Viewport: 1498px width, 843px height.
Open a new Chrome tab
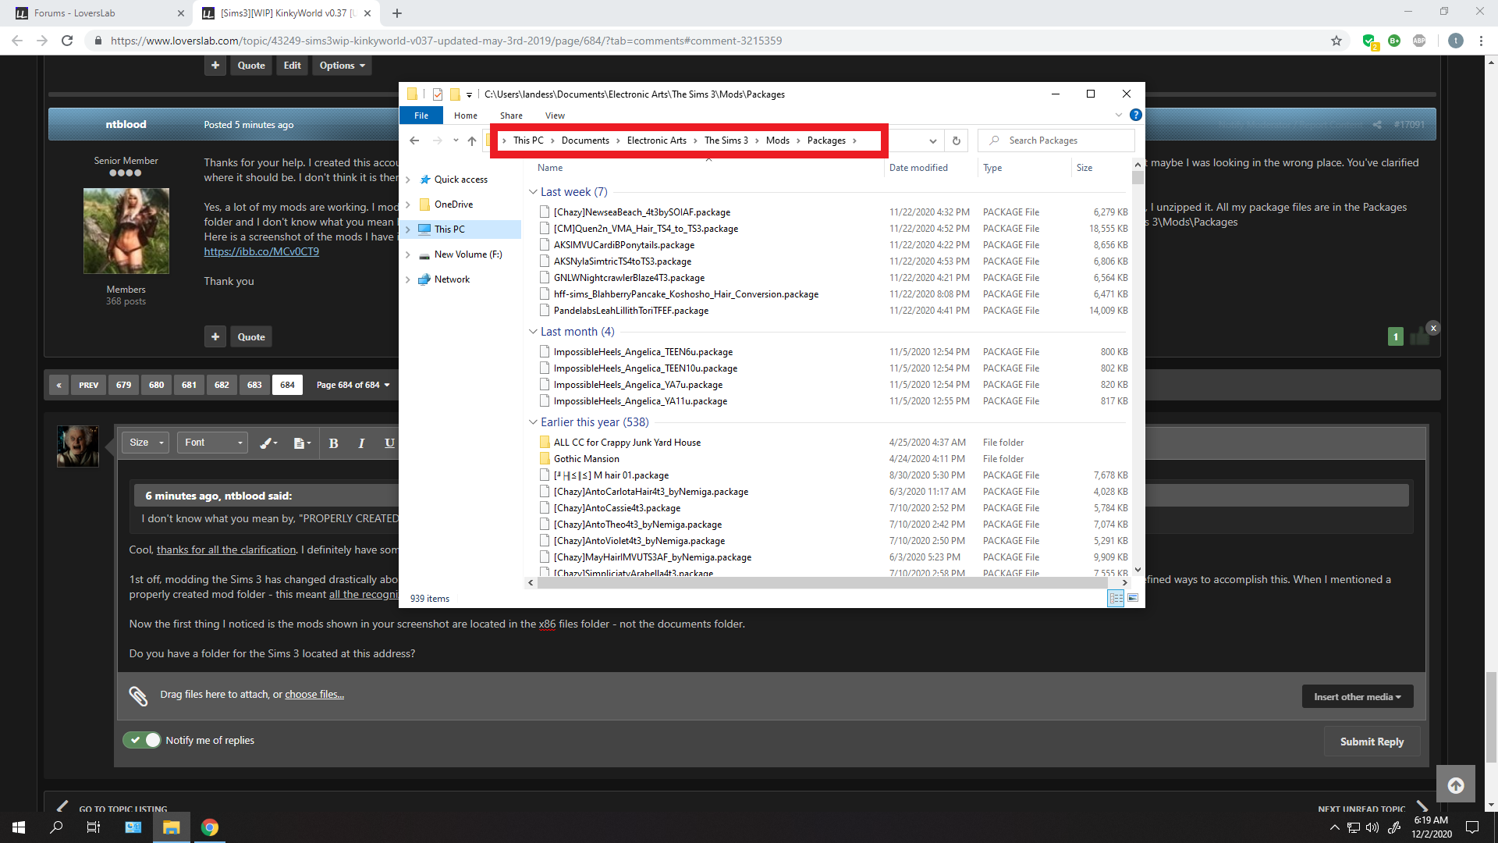click(397, 13)
